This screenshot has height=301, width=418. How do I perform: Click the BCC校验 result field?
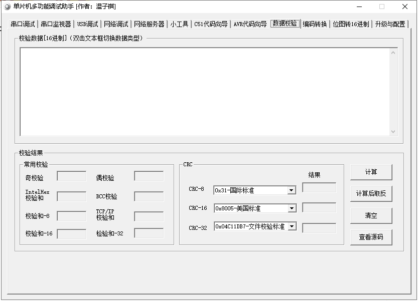click(149, 197)
